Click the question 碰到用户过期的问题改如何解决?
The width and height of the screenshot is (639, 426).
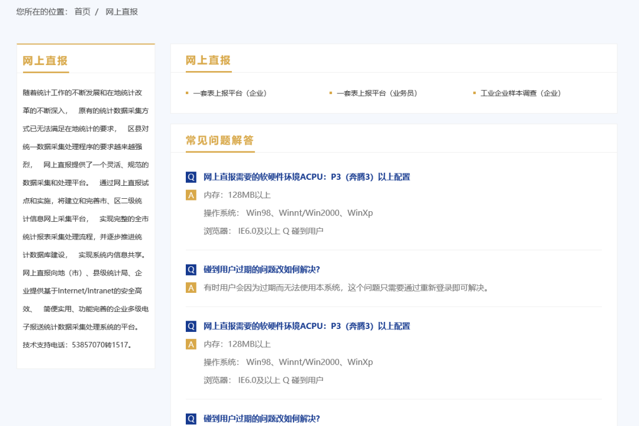coord(269,269)
